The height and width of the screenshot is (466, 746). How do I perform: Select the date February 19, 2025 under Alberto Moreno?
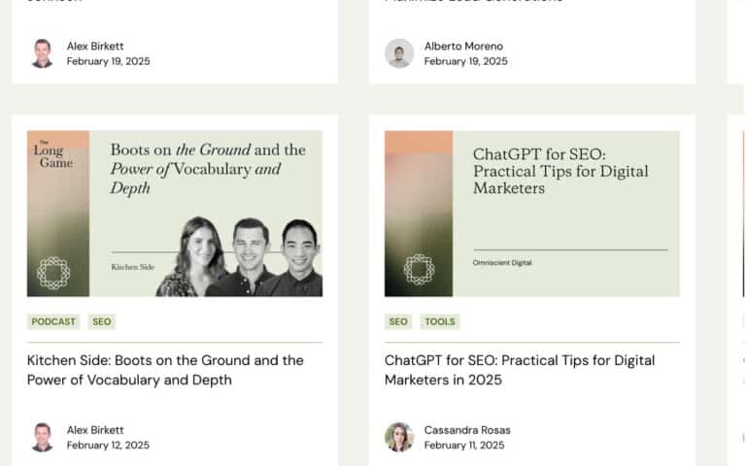tap(466, 61)
